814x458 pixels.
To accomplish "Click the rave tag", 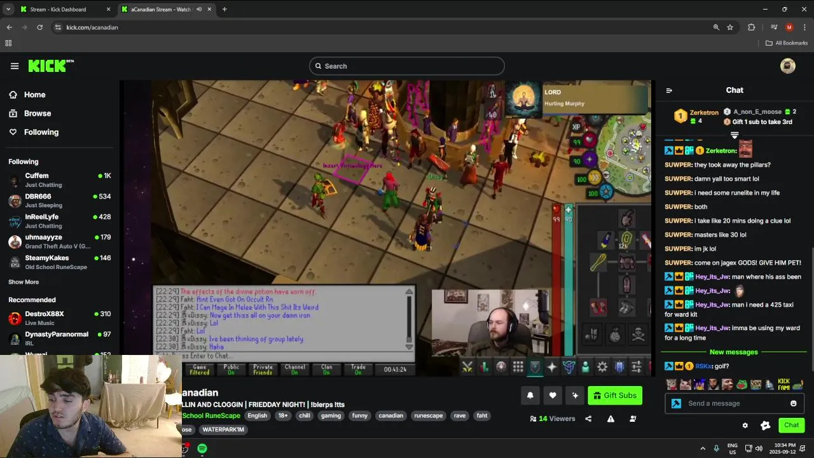I will [x=460, y=415].
